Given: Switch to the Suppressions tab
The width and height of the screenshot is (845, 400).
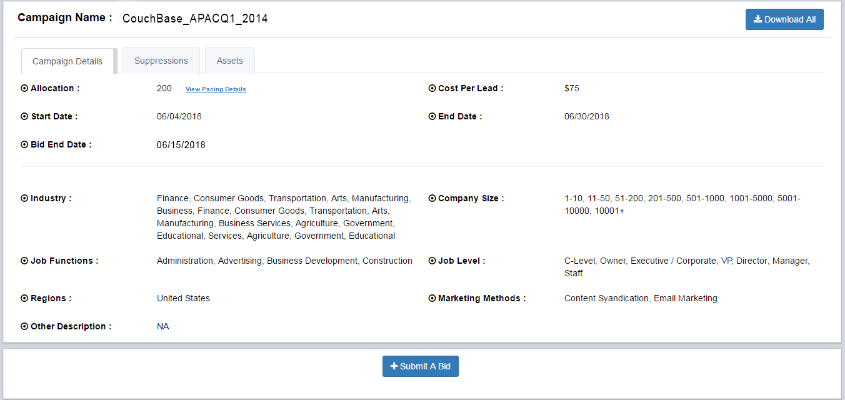Looking at the screenshot, I should point(161,61).
